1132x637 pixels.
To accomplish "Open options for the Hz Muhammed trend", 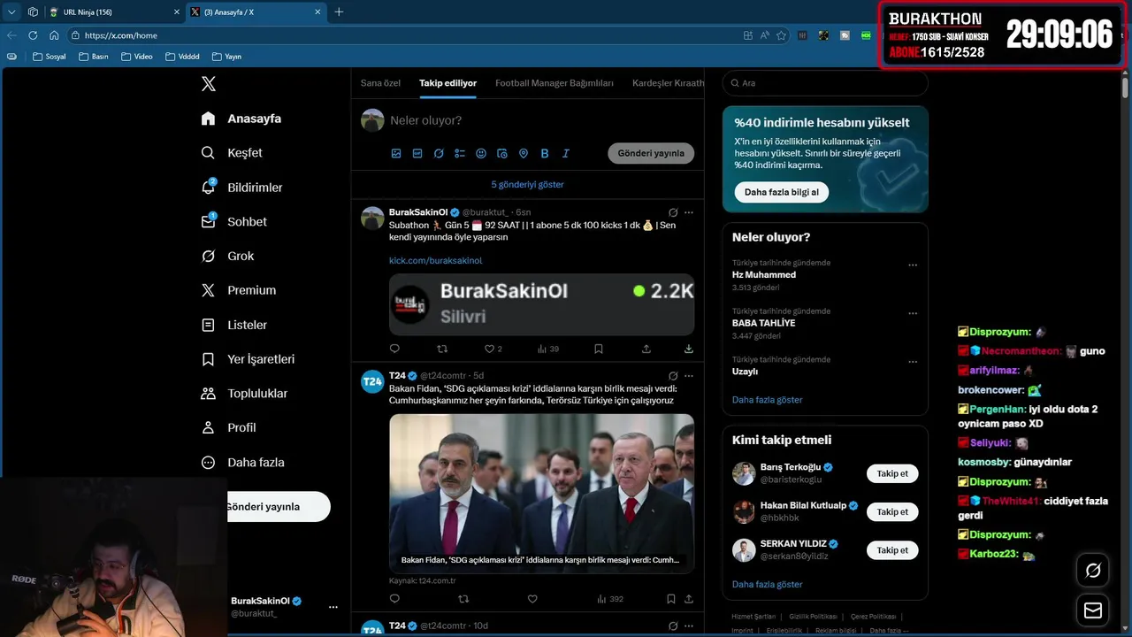I will tap(913, 265).
